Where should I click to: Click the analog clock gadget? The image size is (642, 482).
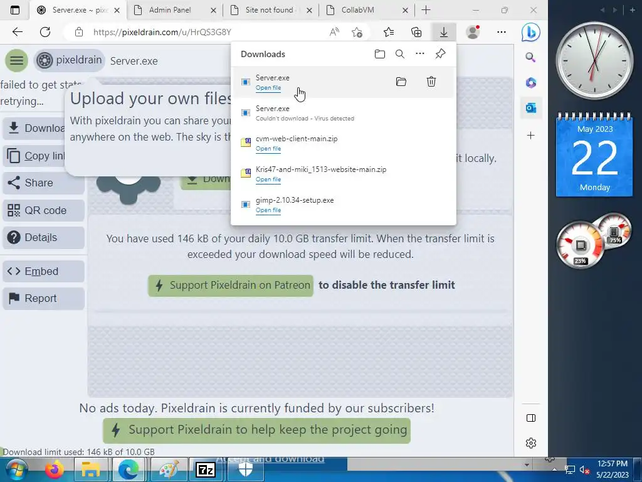[x=594, y=60]
